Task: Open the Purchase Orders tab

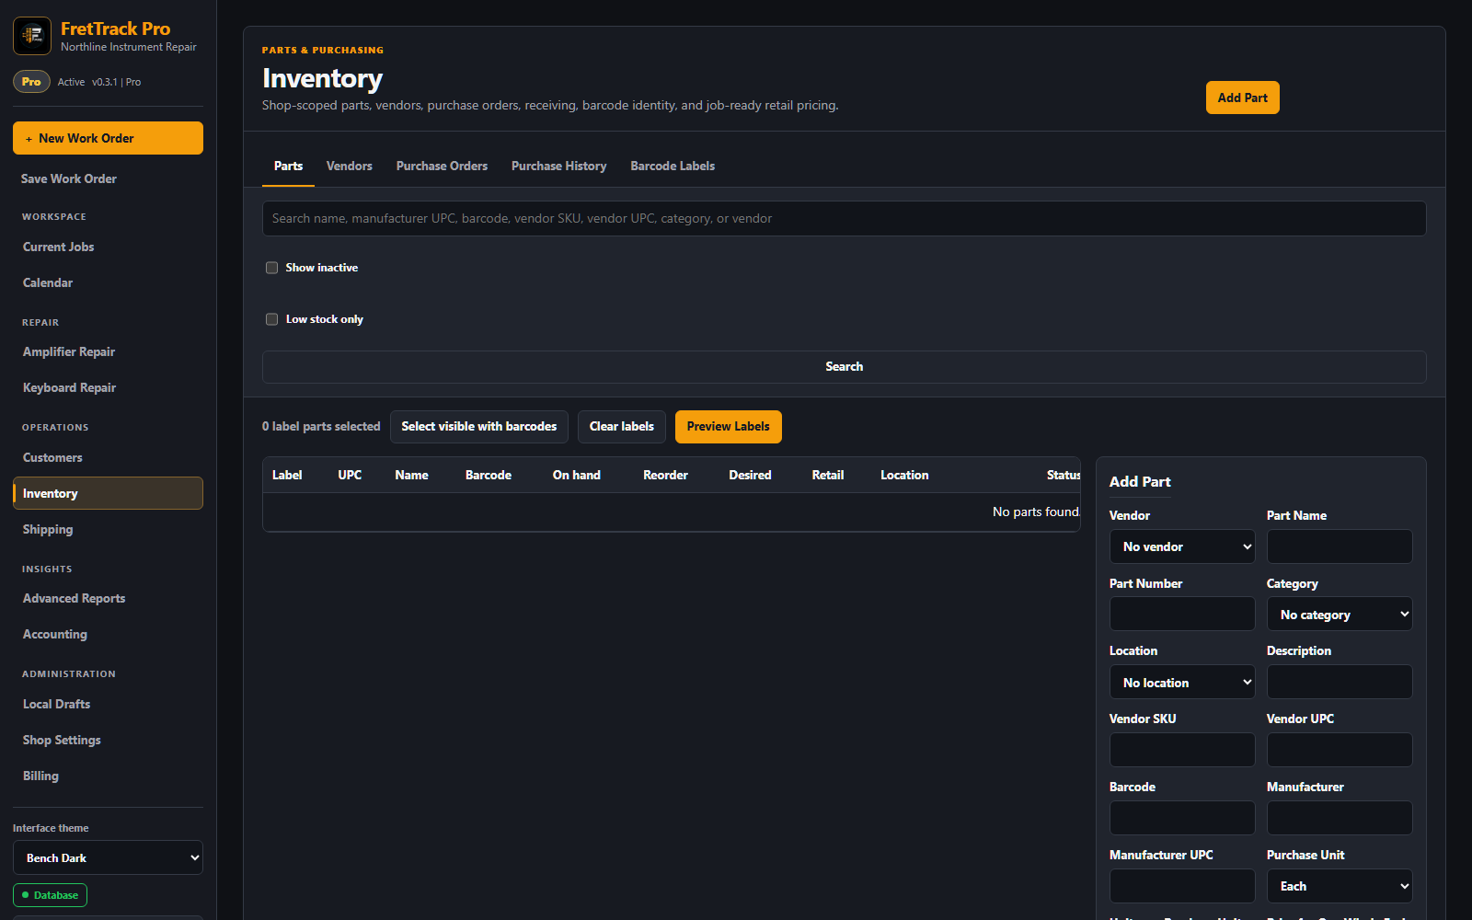Action: pyautogui.click(x=442, y=167)
